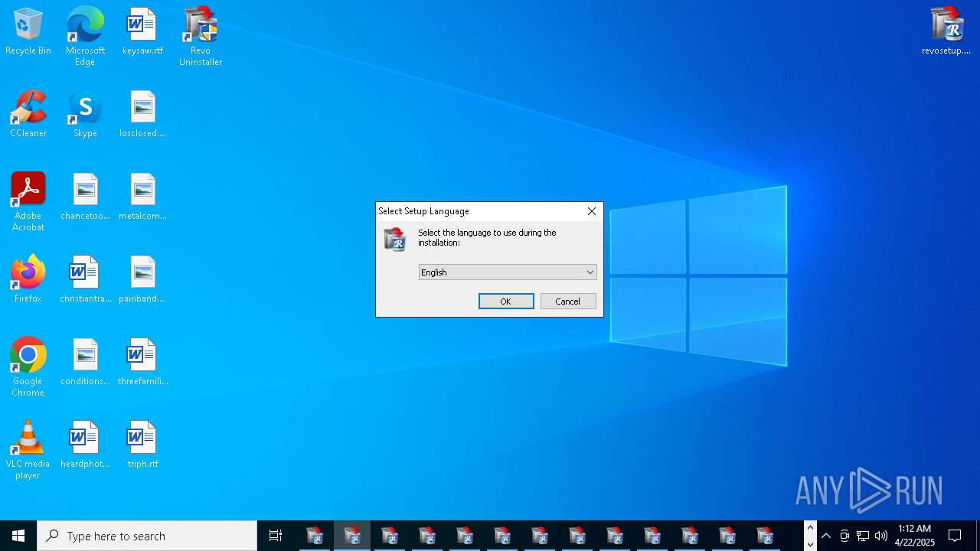The height and width of the screenshot is (551, 980).
Task: Open the network status tray icon
Action: tap(863, 536)
